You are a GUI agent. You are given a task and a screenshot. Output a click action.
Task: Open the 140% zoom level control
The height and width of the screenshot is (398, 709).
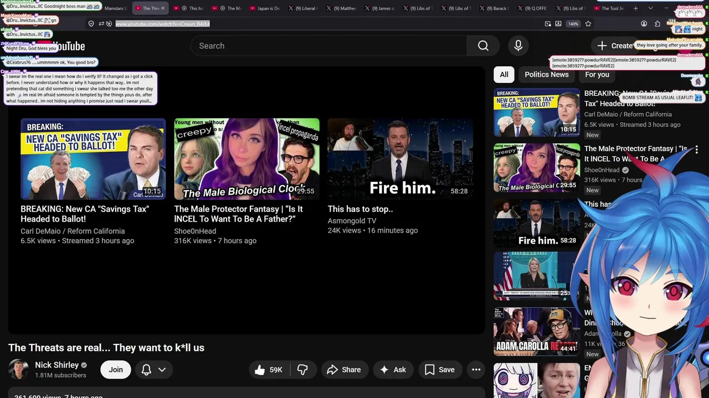(x=573, y=24)
